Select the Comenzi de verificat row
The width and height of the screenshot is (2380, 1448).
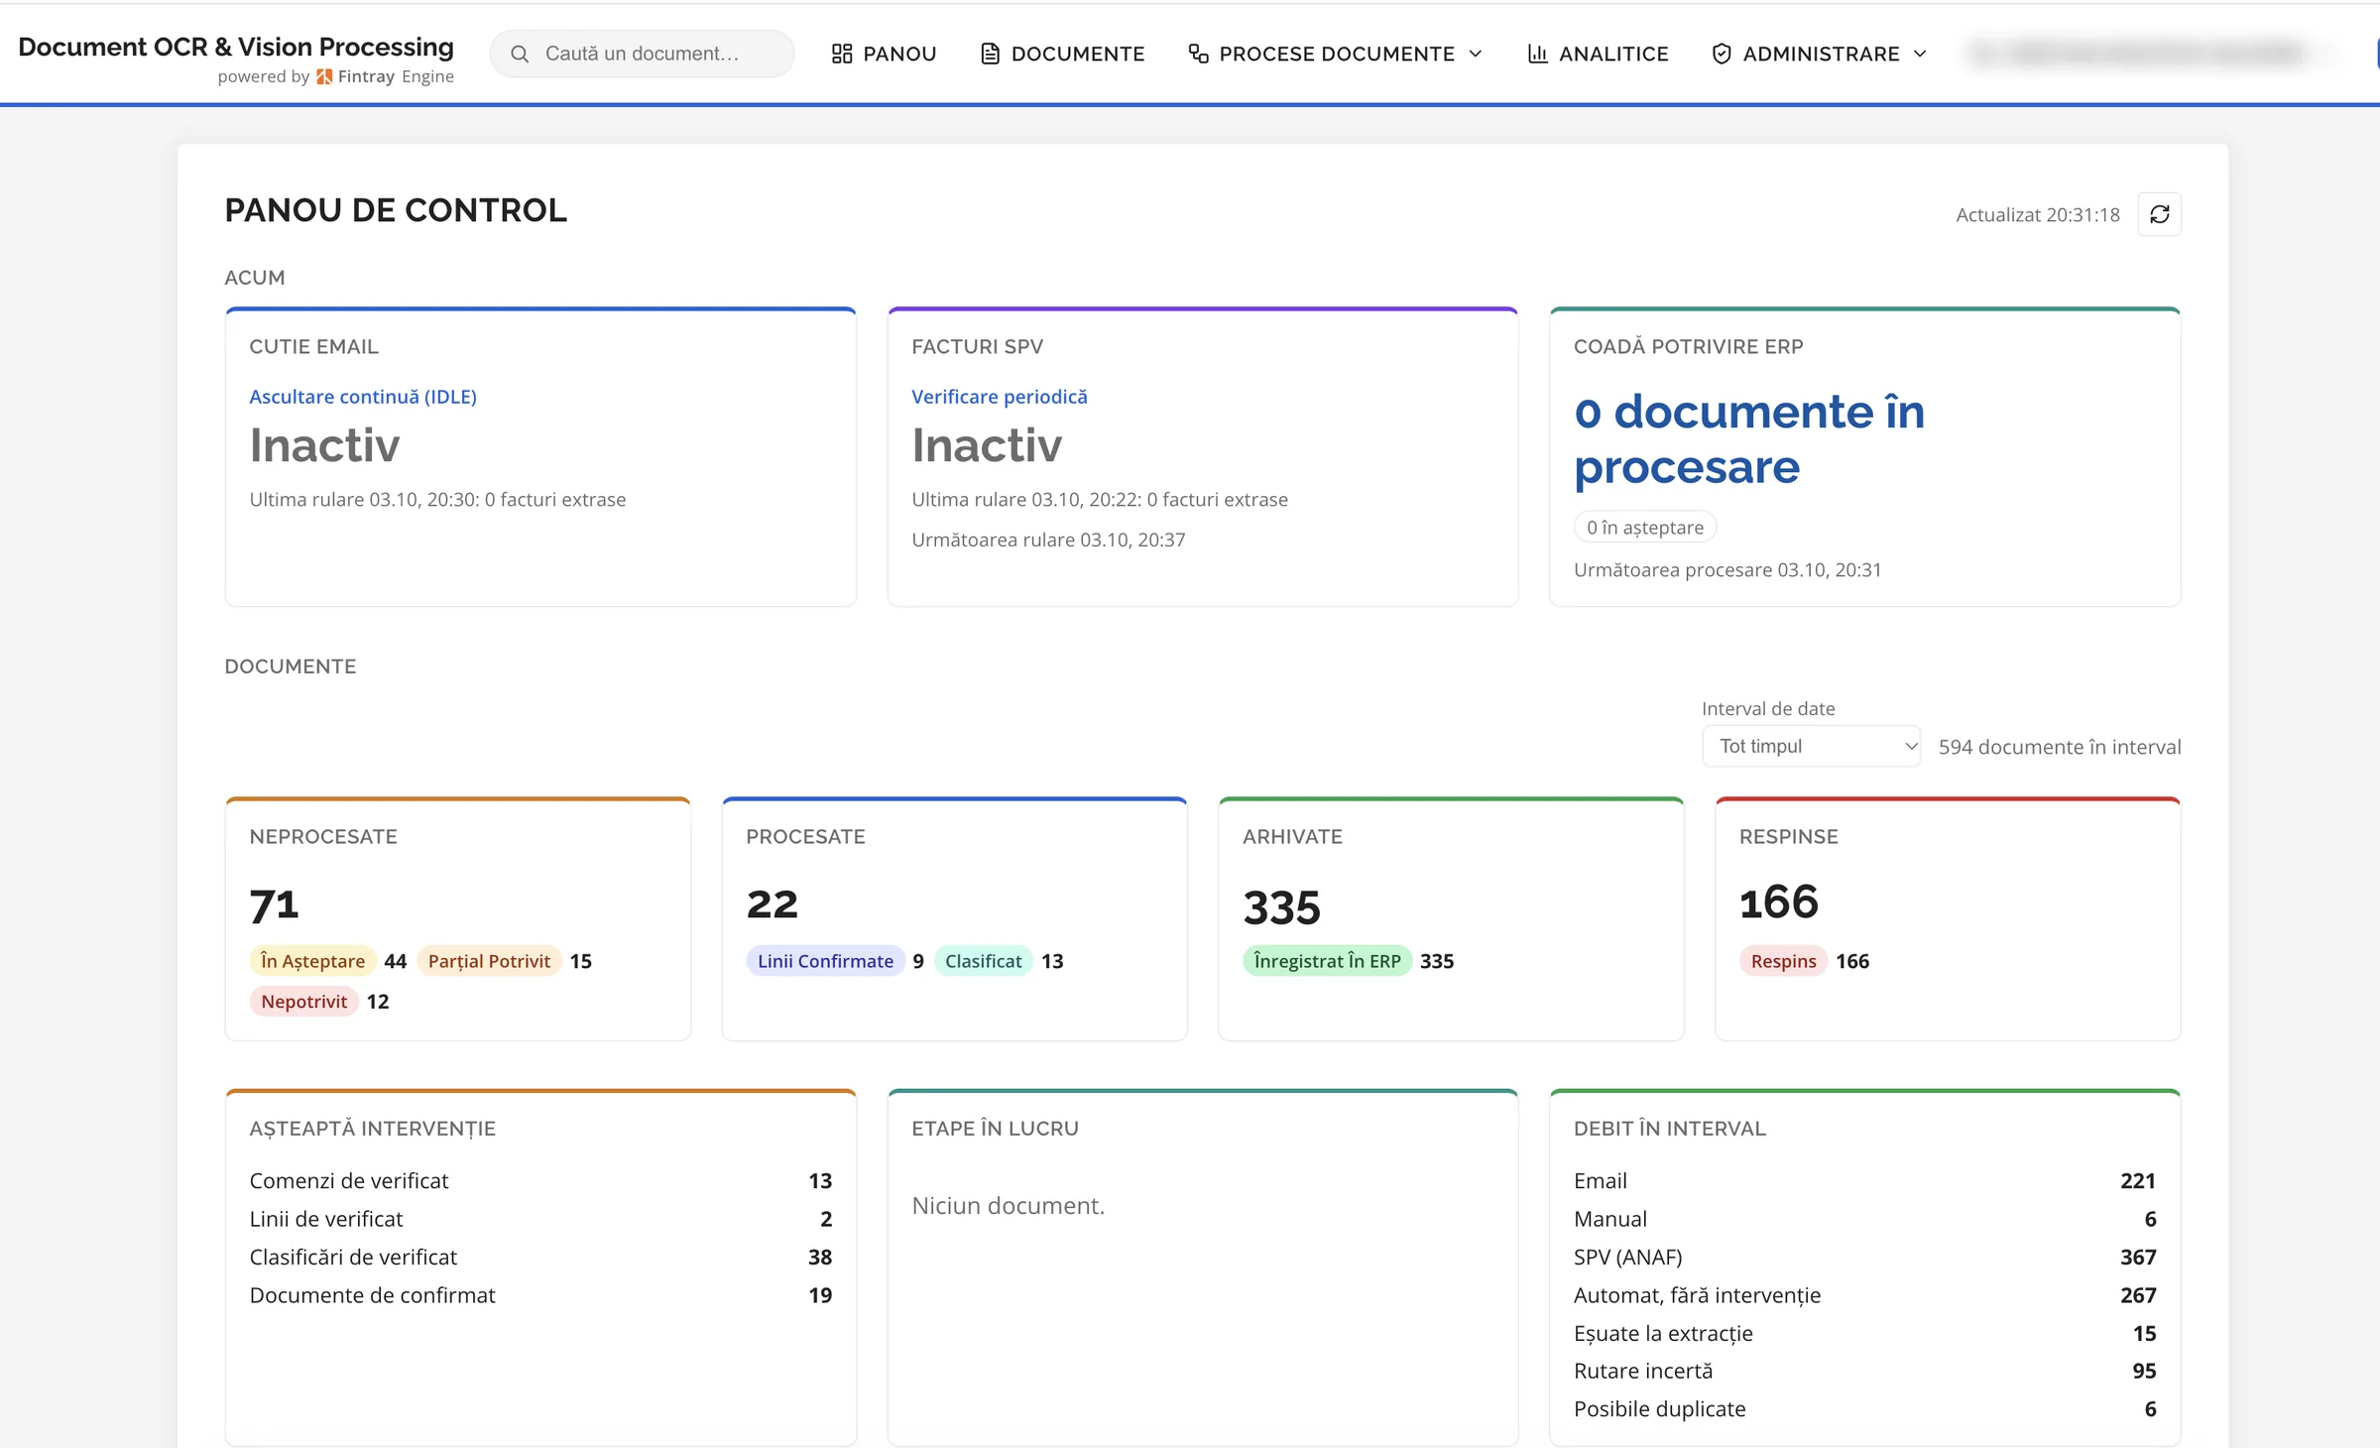[x=540, y=1180]
